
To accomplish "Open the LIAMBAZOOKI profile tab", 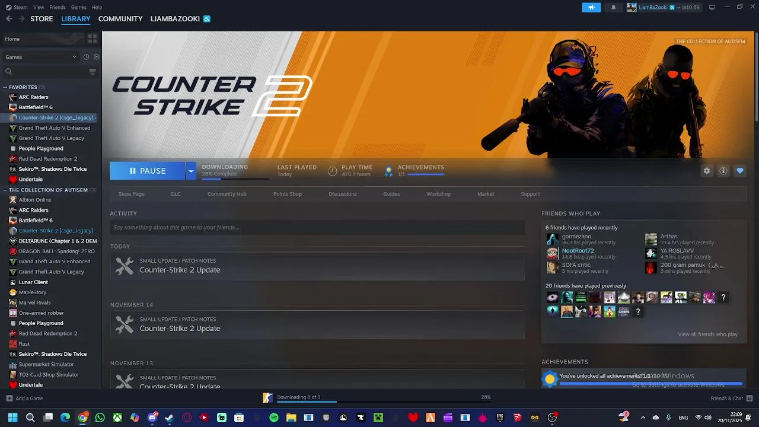I will [x=175, y=19].
